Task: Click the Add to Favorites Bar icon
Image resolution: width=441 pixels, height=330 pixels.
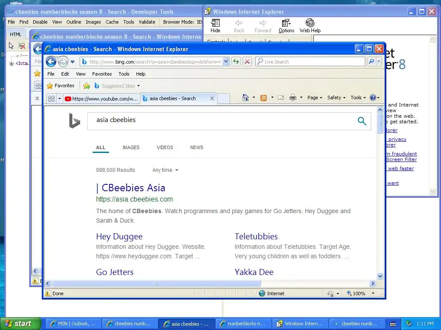Action: (x=87, y=86)
